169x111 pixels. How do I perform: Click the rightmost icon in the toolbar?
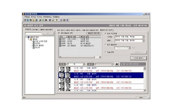click(x=67, y=20)
